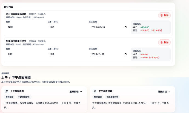Click today's gain value +276.00
Viewport: 189px width, 113px height.
pos(145,27)
